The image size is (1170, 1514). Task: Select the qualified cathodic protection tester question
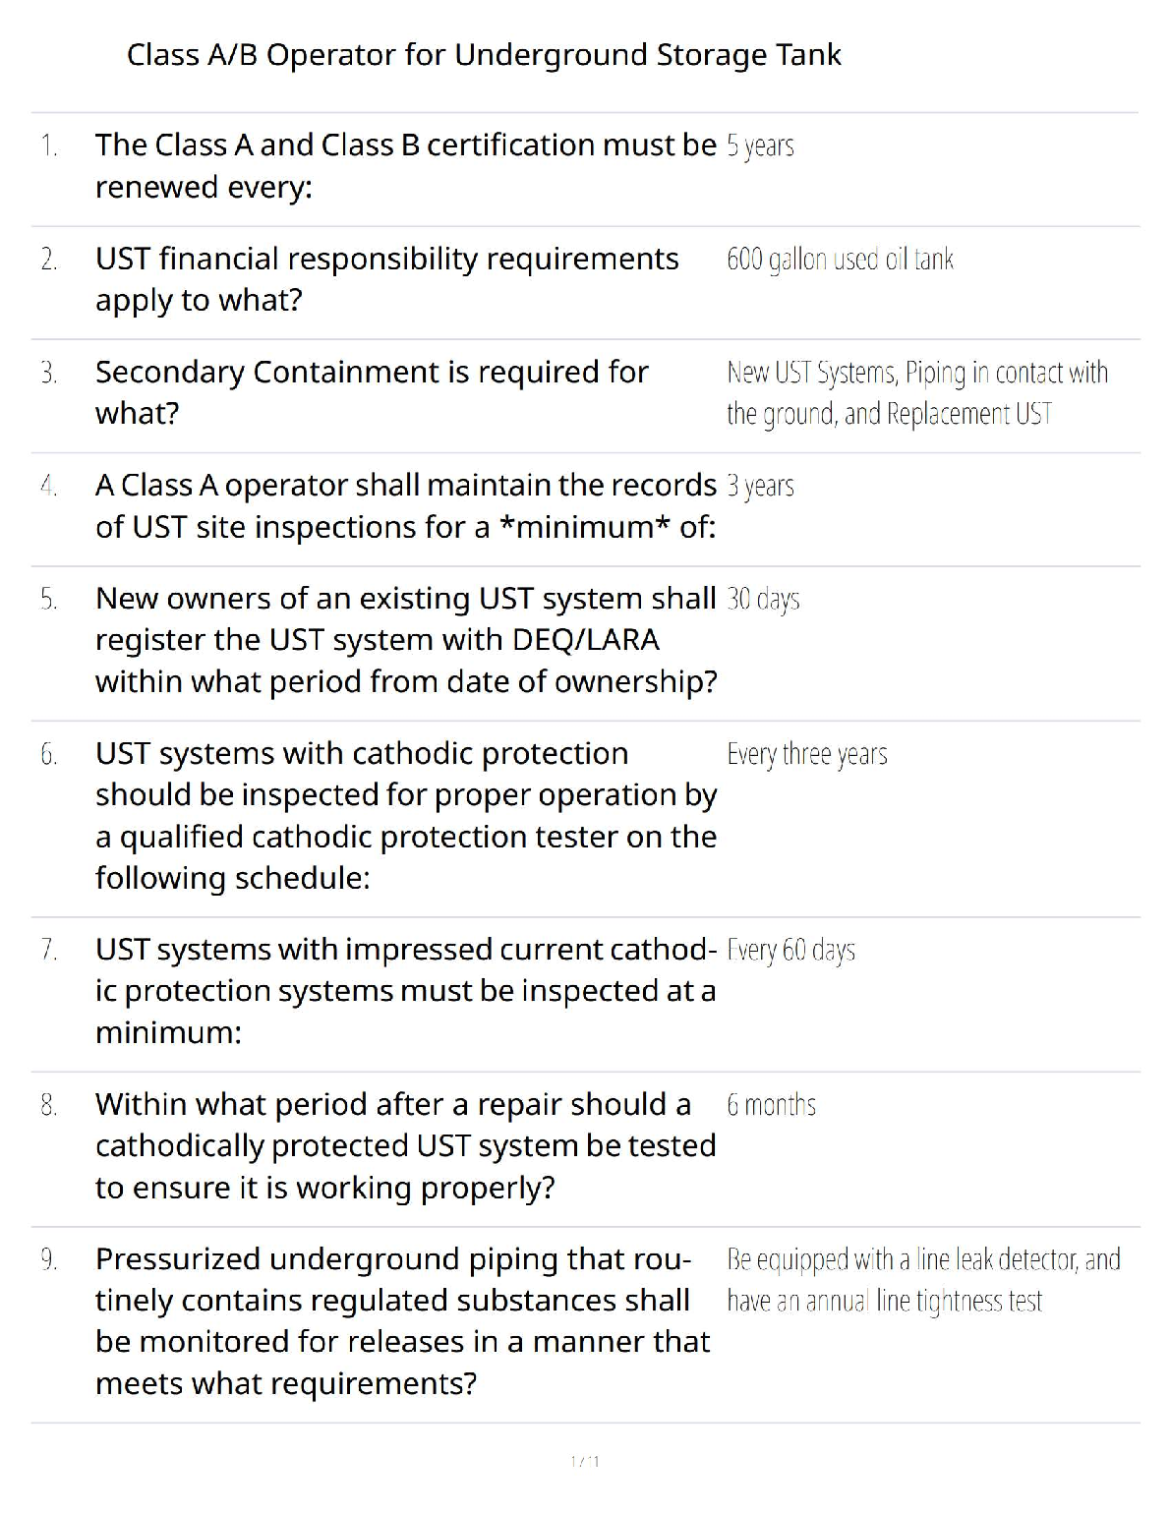click(x=405, y=815)
